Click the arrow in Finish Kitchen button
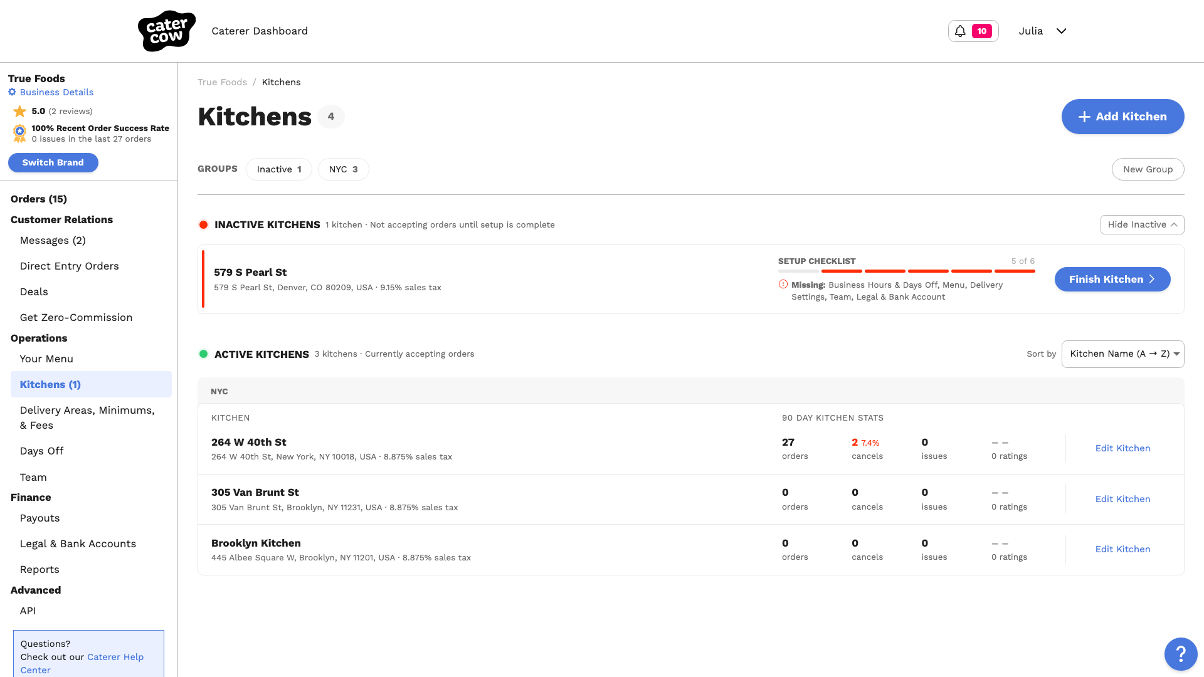The image size is (1204, 677). 1152,280
